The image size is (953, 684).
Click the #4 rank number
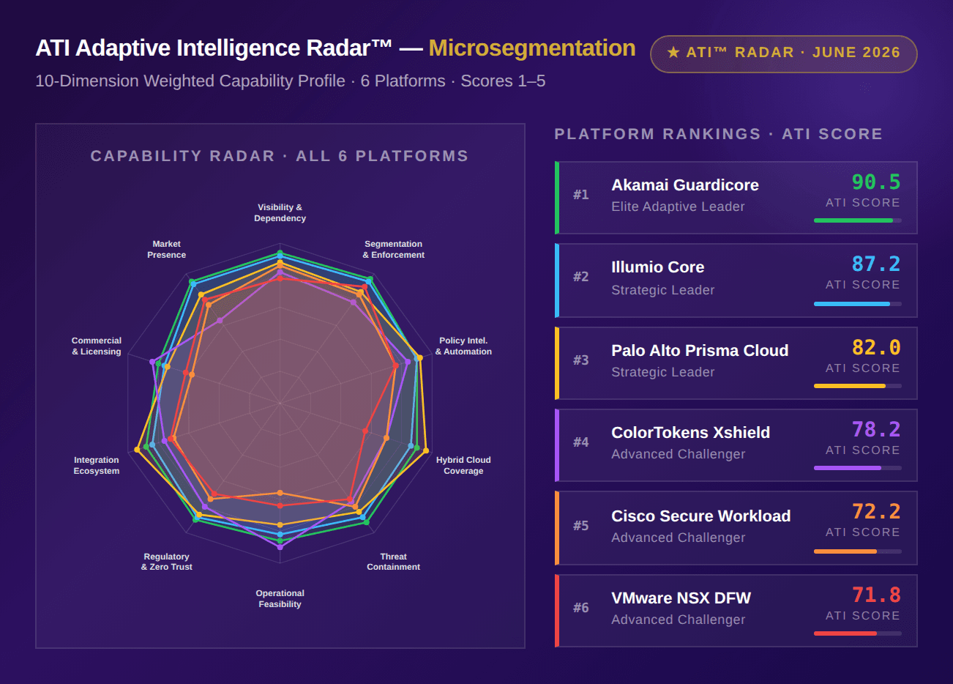coord(581,442)
